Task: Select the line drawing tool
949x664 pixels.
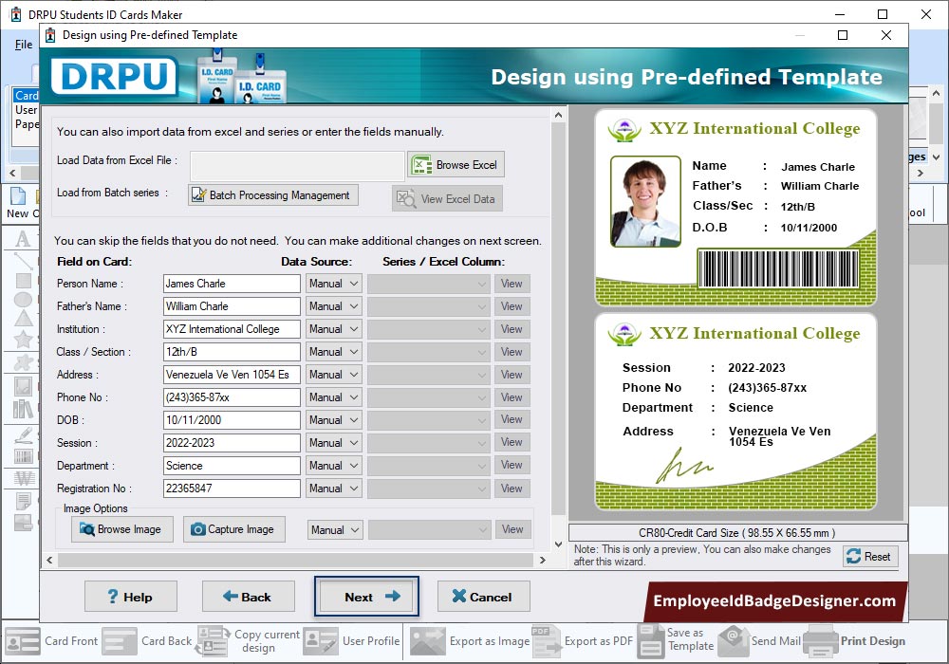Action: [23, 261]
